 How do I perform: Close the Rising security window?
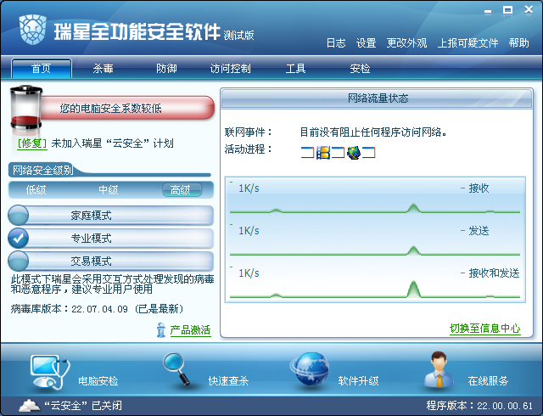pos(529,9)
